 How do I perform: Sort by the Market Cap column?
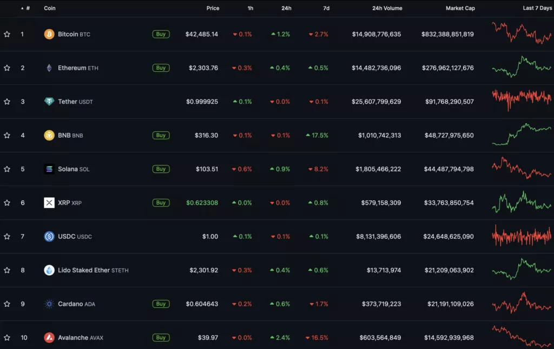click(460, 8)
